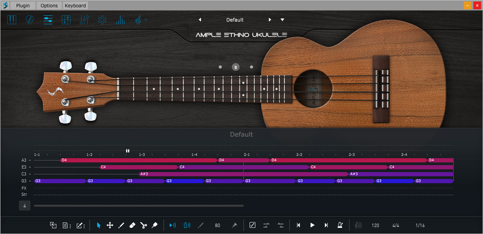Go to the previous preset arrow
The width and height of the screenshot is (483, 234).
point(200,20)
